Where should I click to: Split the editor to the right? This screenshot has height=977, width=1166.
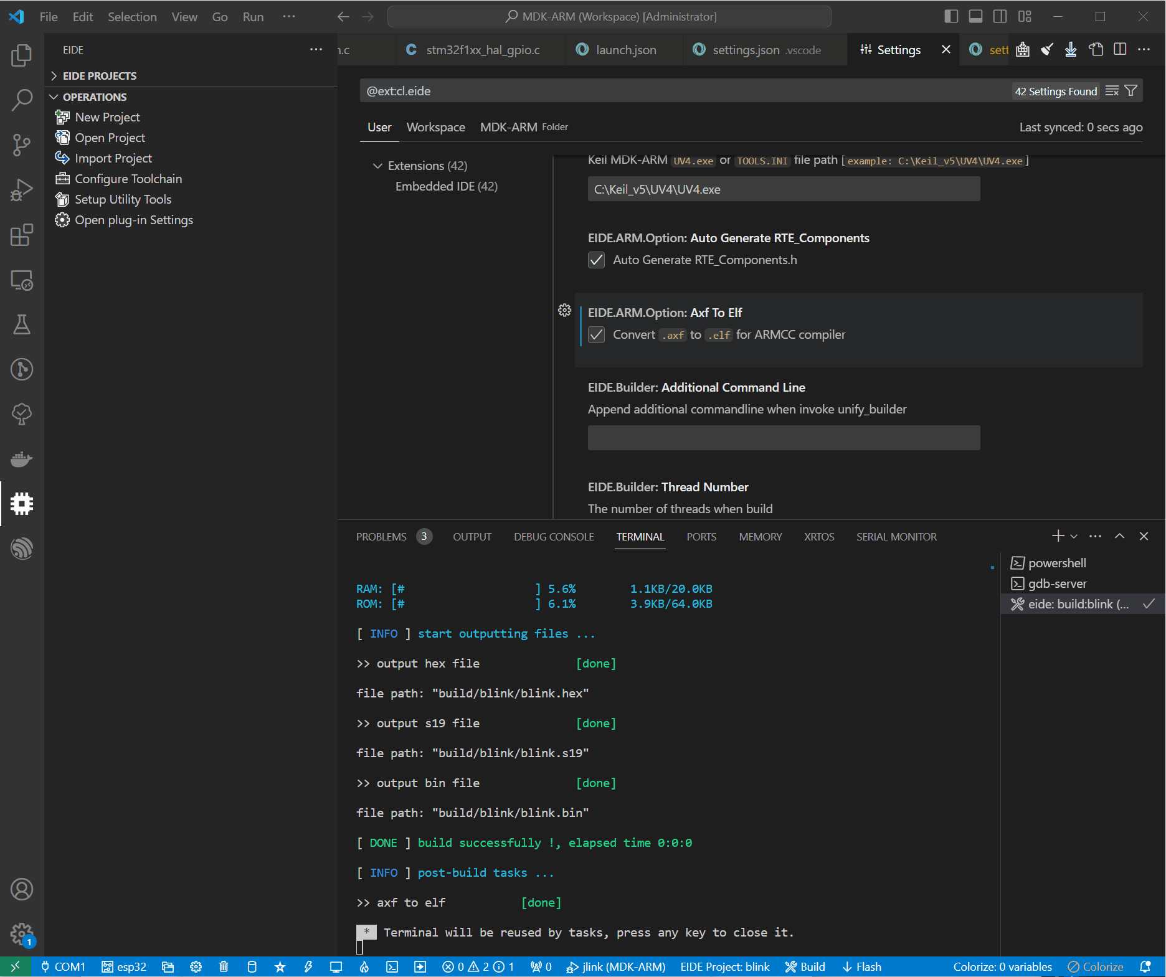pos(1120,50)
